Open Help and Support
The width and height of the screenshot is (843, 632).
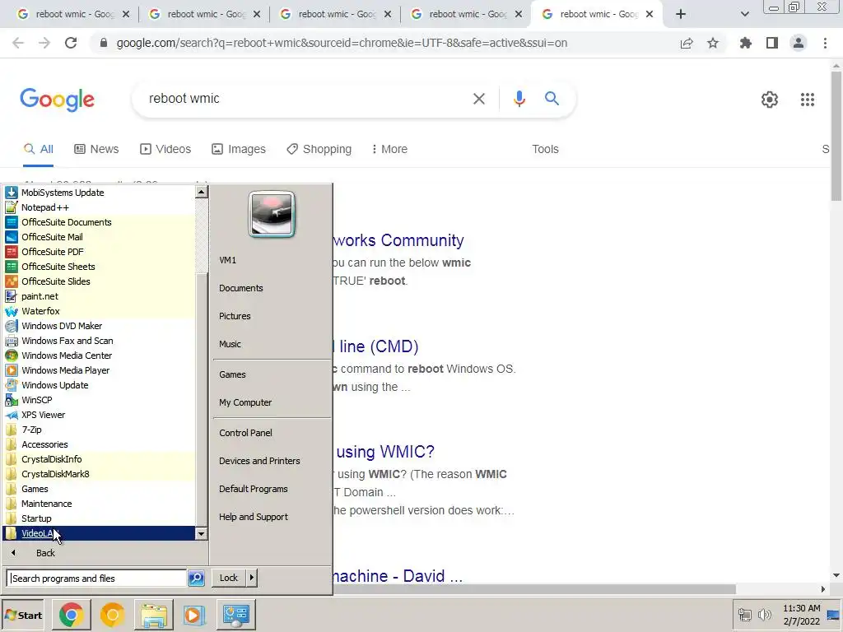pos(254,517)
